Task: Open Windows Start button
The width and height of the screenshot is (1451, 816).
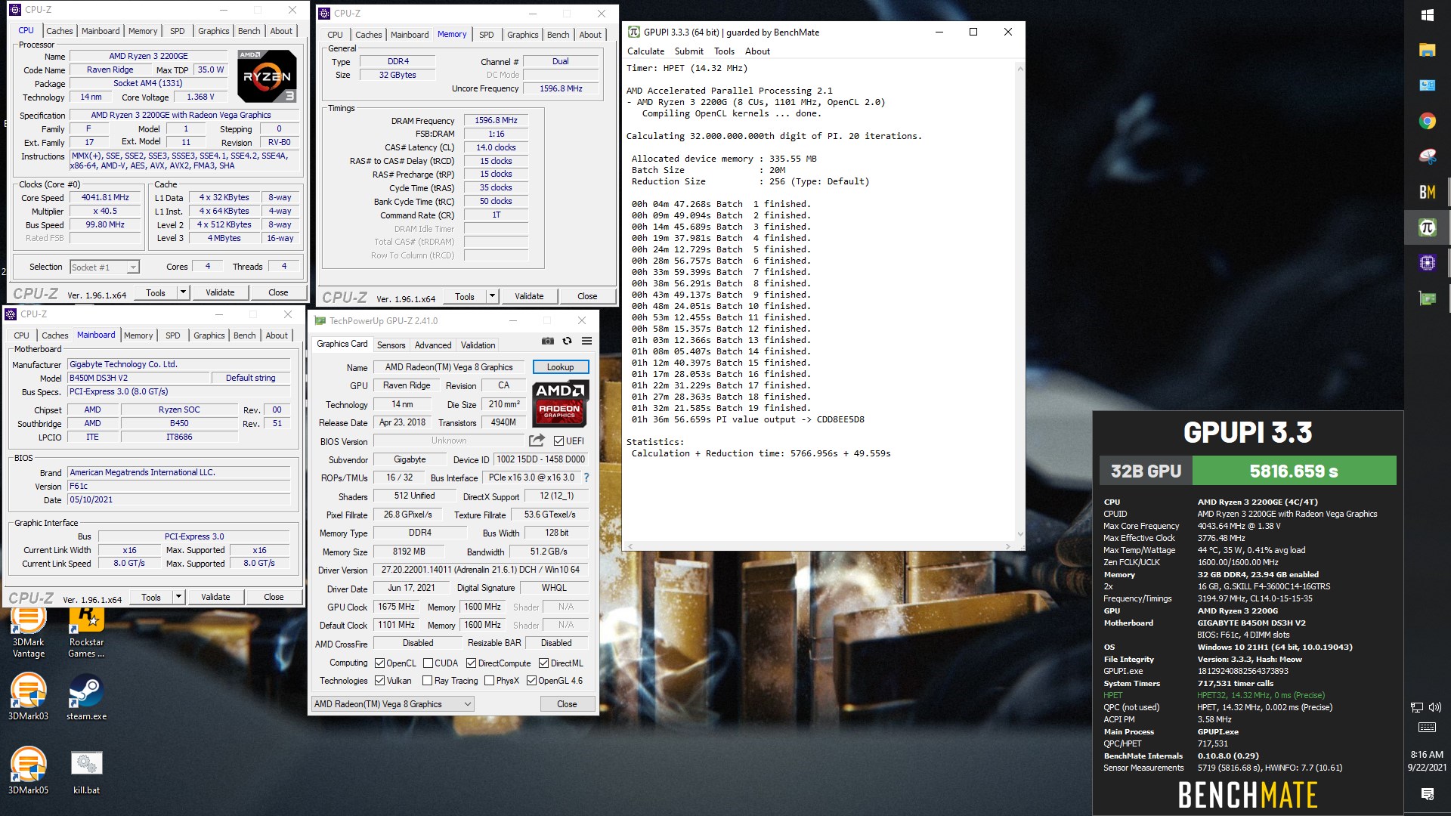Action: [1428, 15]
